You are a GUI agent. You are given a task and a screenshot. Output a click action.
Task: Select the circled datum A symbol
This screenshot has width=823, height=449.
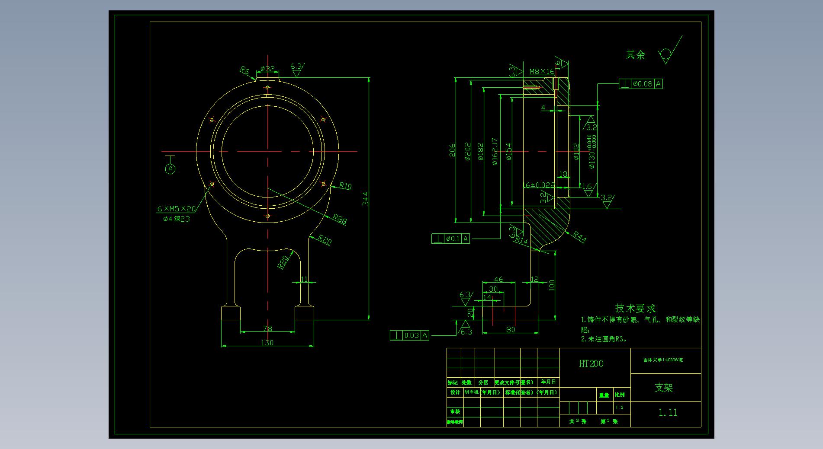pos(170,169)
